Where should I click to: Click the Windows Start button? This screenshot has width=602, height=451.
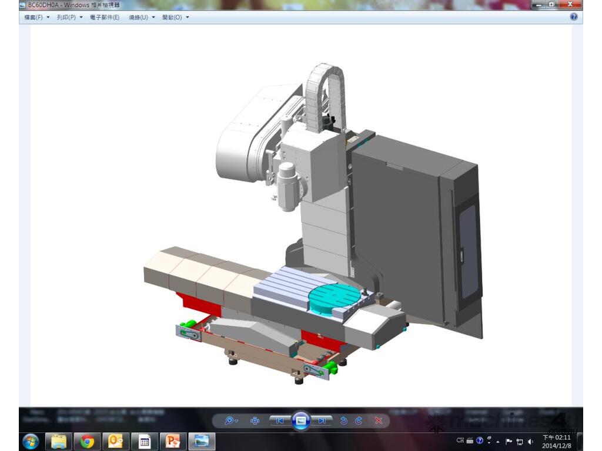[x=31, y=441]
